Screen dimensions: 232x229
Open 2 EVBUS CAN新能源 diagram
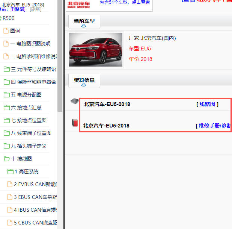click(35, 184)
